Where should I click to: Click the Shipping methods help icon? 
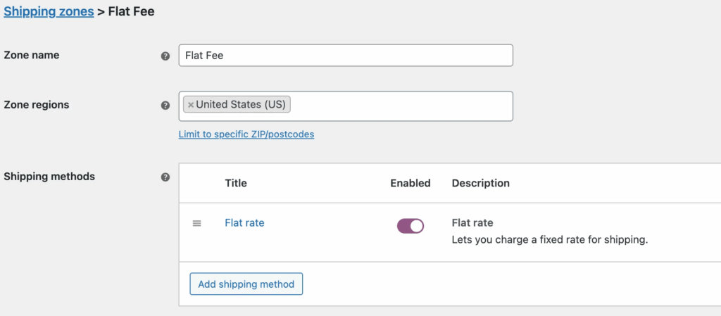[165, 177]
